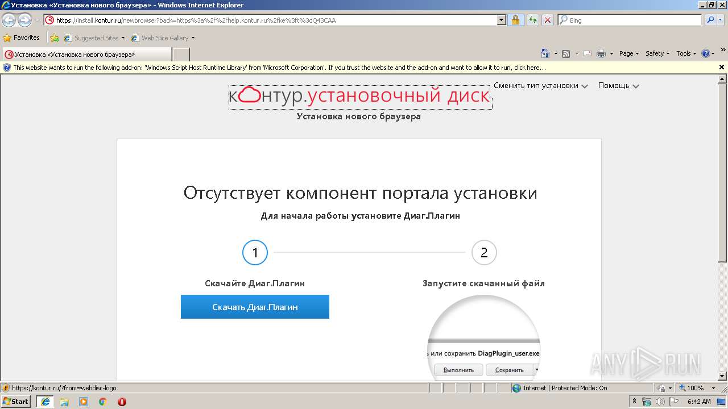Click the Start button
The height and width of the screenshot is (409, 728).
16,402
